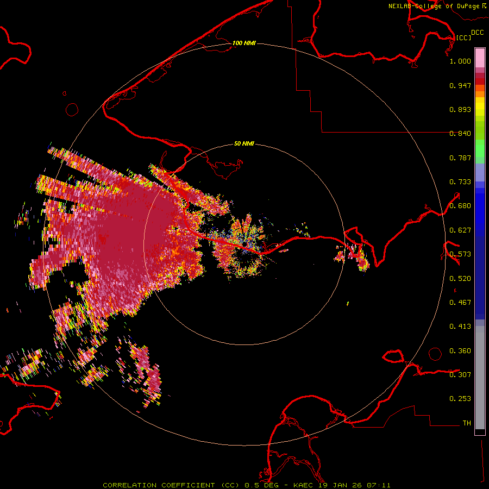This screenshot has width=489, height=489.
Task: Click the 0.307 color scale value
Action: point(460,375)
